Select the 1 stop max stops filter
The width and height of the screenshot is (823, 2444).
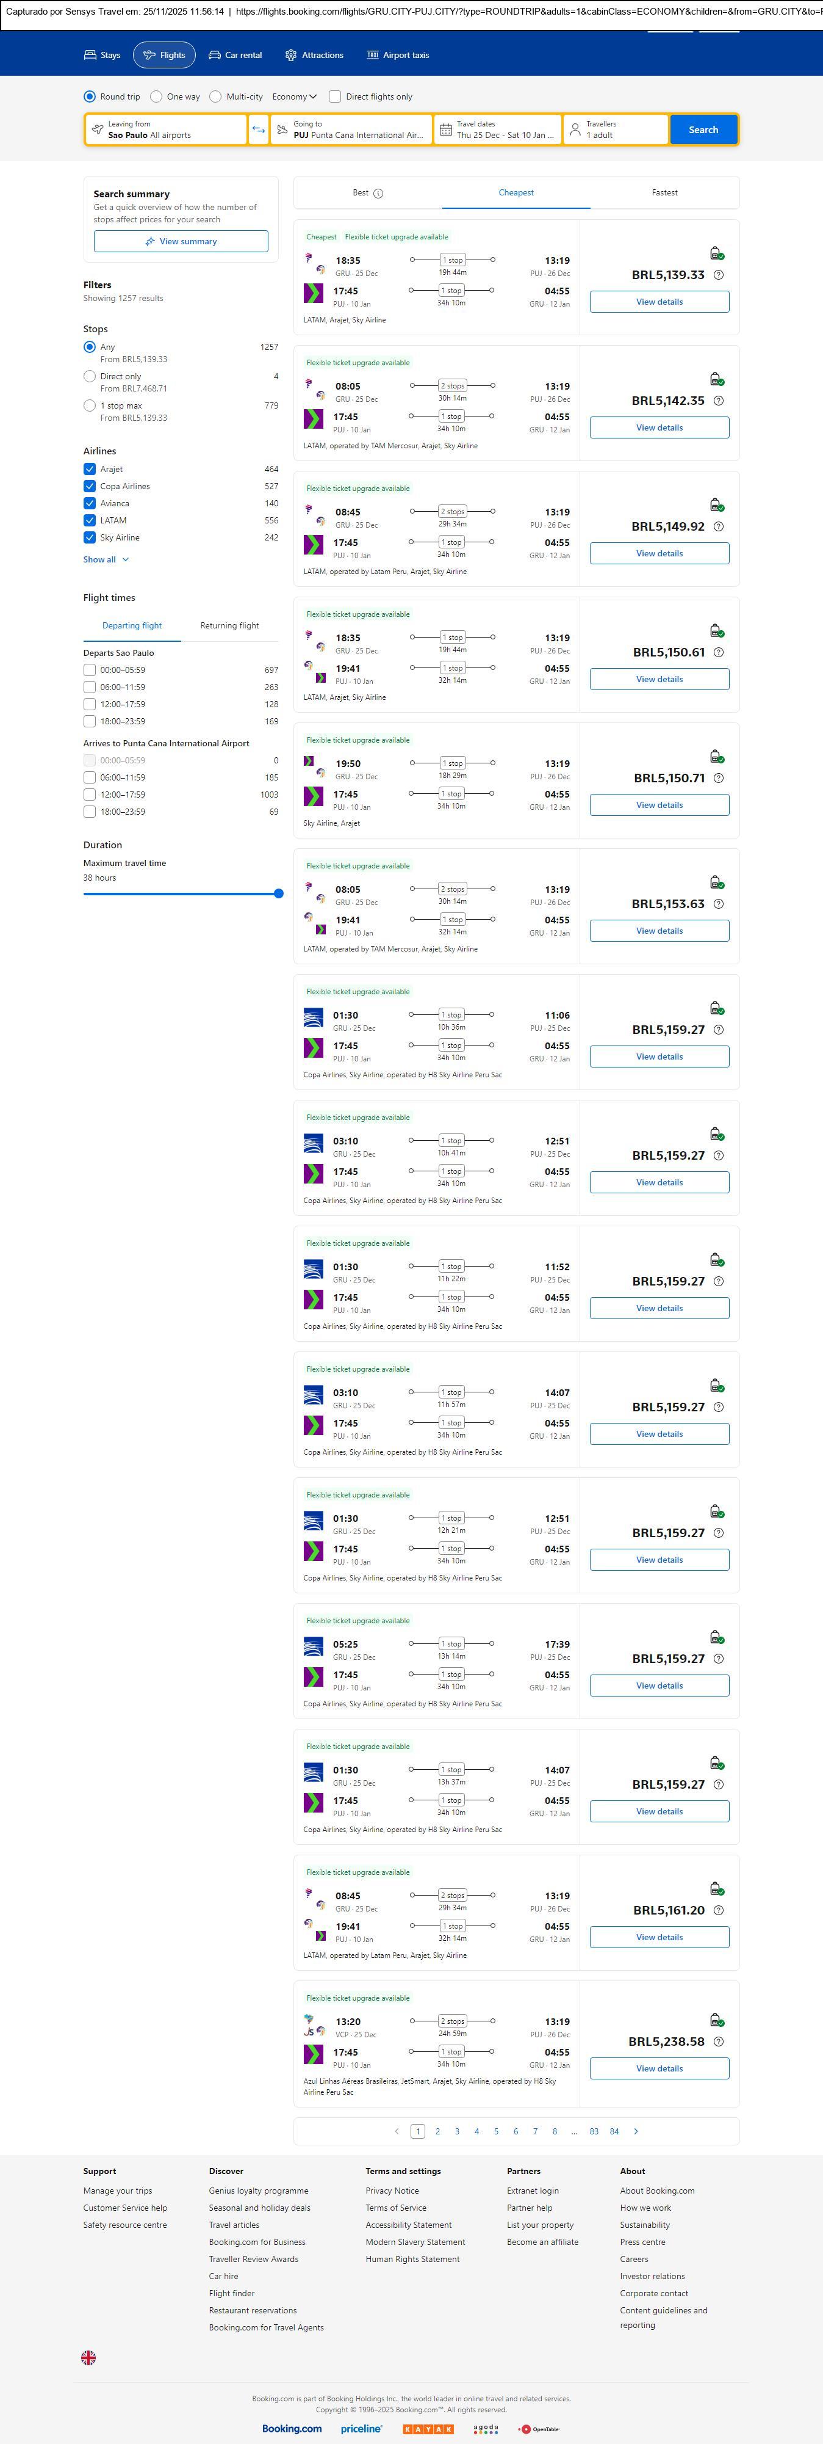(x=90, y=406)
